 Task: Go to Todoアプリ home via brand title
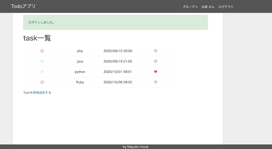click(23, 6)
